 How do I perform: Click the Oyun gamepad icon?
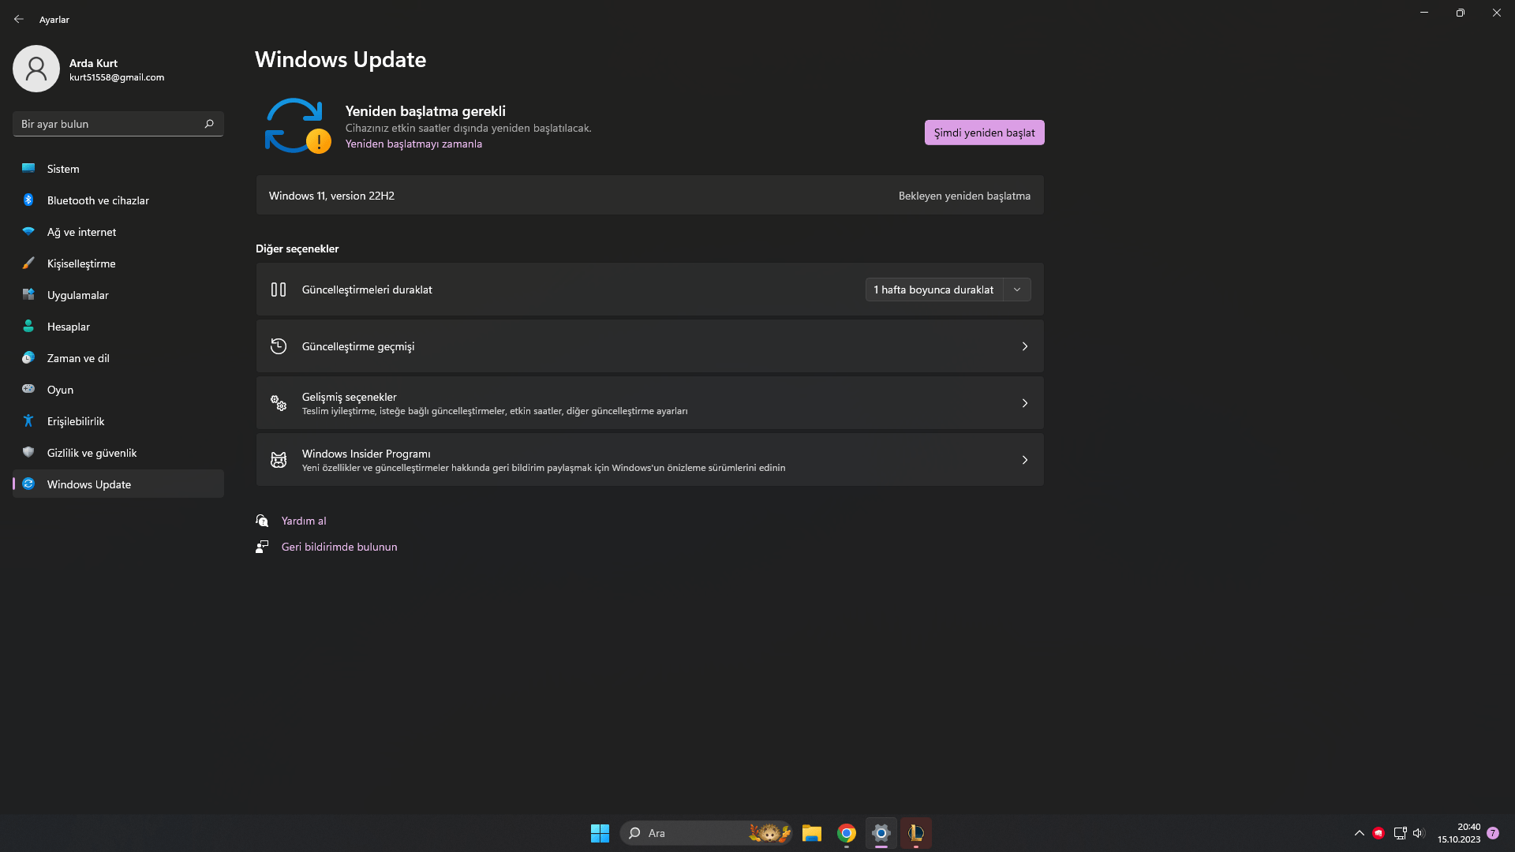[x=28, y=389]
